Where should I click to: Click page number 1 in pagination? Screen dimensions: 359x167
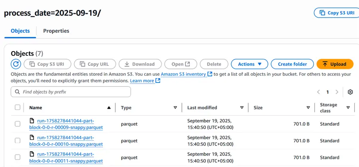click(x=327, y=92)
